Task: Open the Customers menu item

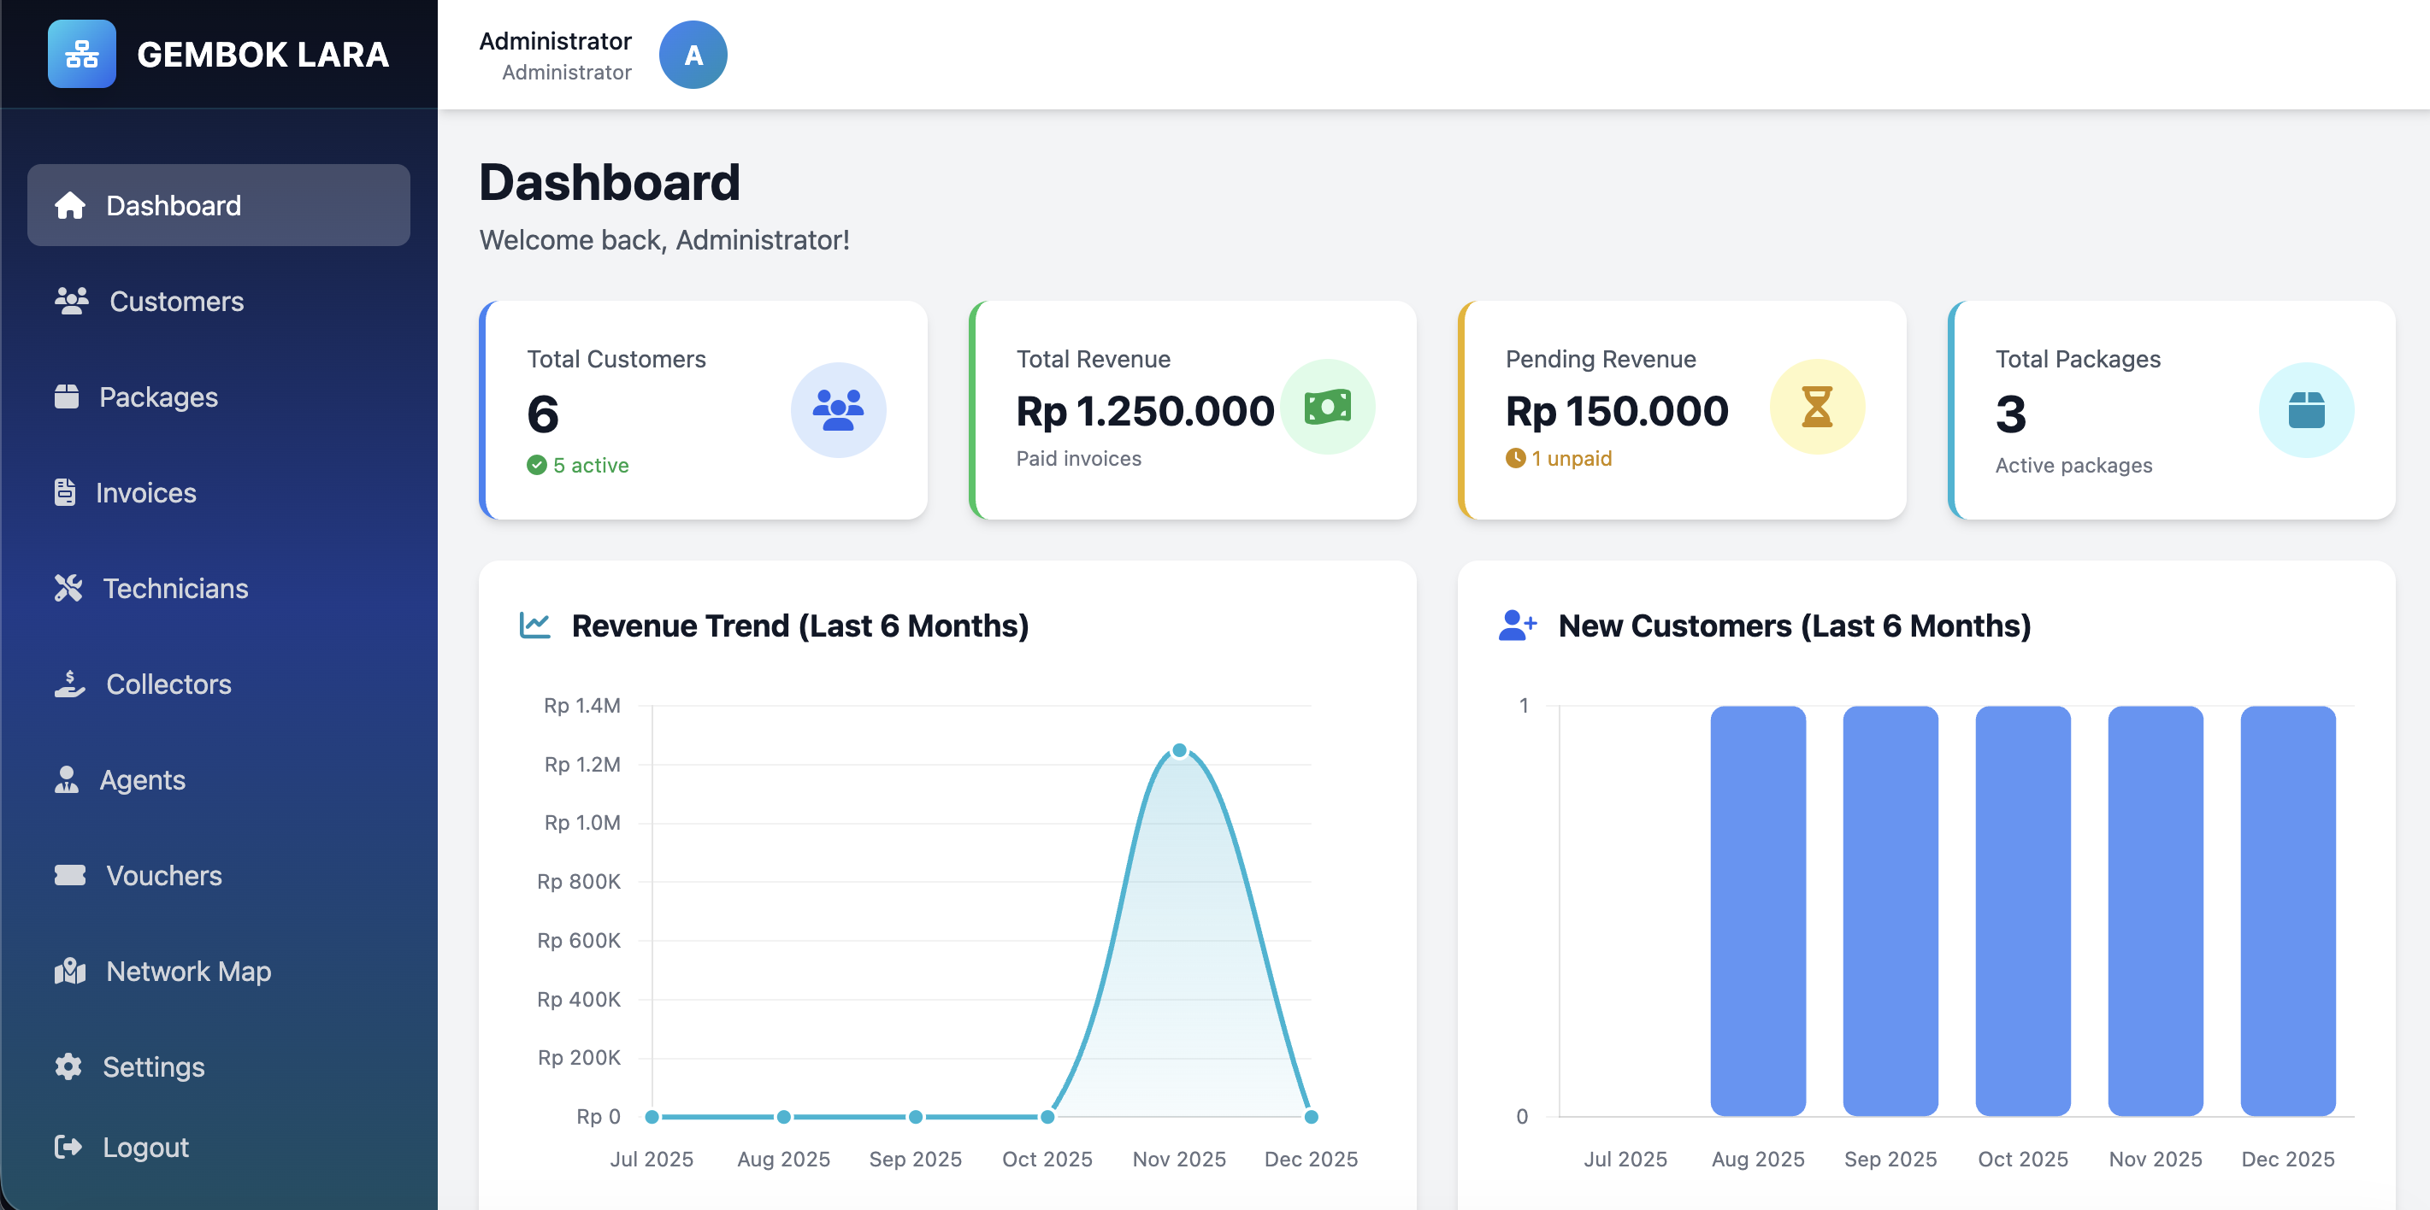Action: pos(175,302)
